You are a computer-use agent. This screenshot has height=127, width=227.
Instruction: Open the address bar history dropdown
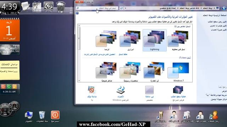(x=126, y=8)
